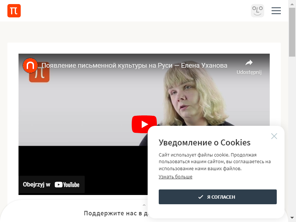
Task: Click 'Obejrzyj w YouTube' to watch on YouTube
Action: click(51, 184)
